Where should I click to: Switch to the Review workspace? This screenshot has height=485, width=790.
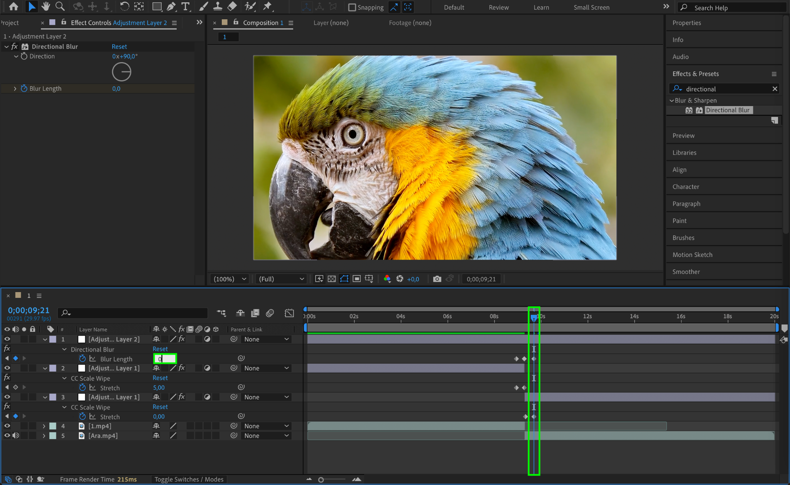[x=498, y=7]
